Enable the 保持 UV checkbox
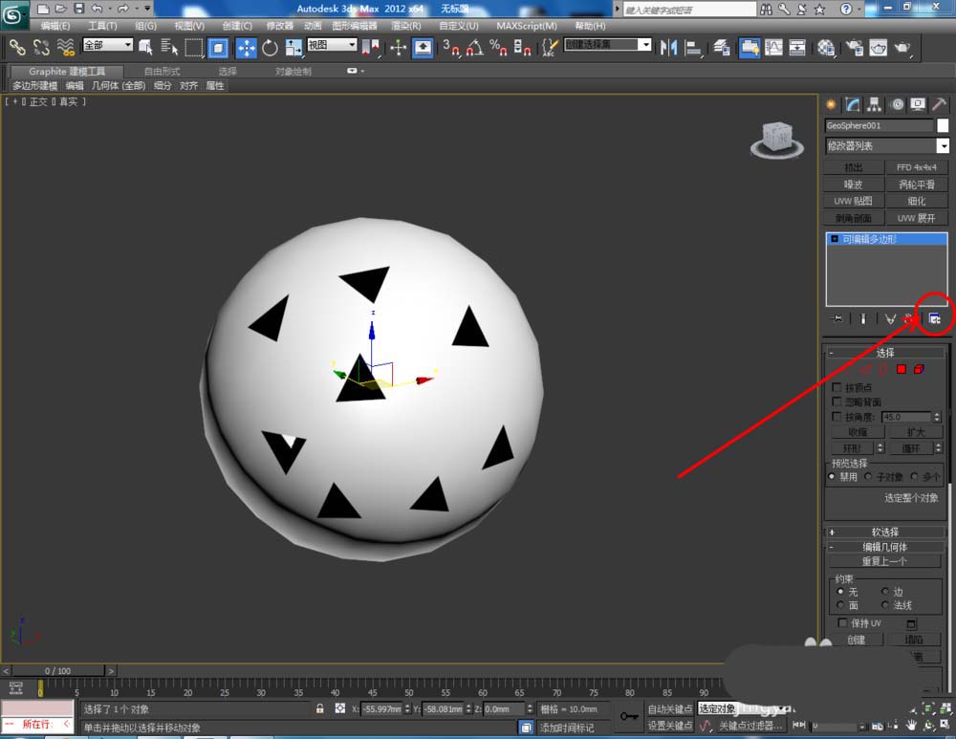The width and height of the screenshot is (956, 739). click(x=842, y=622)
